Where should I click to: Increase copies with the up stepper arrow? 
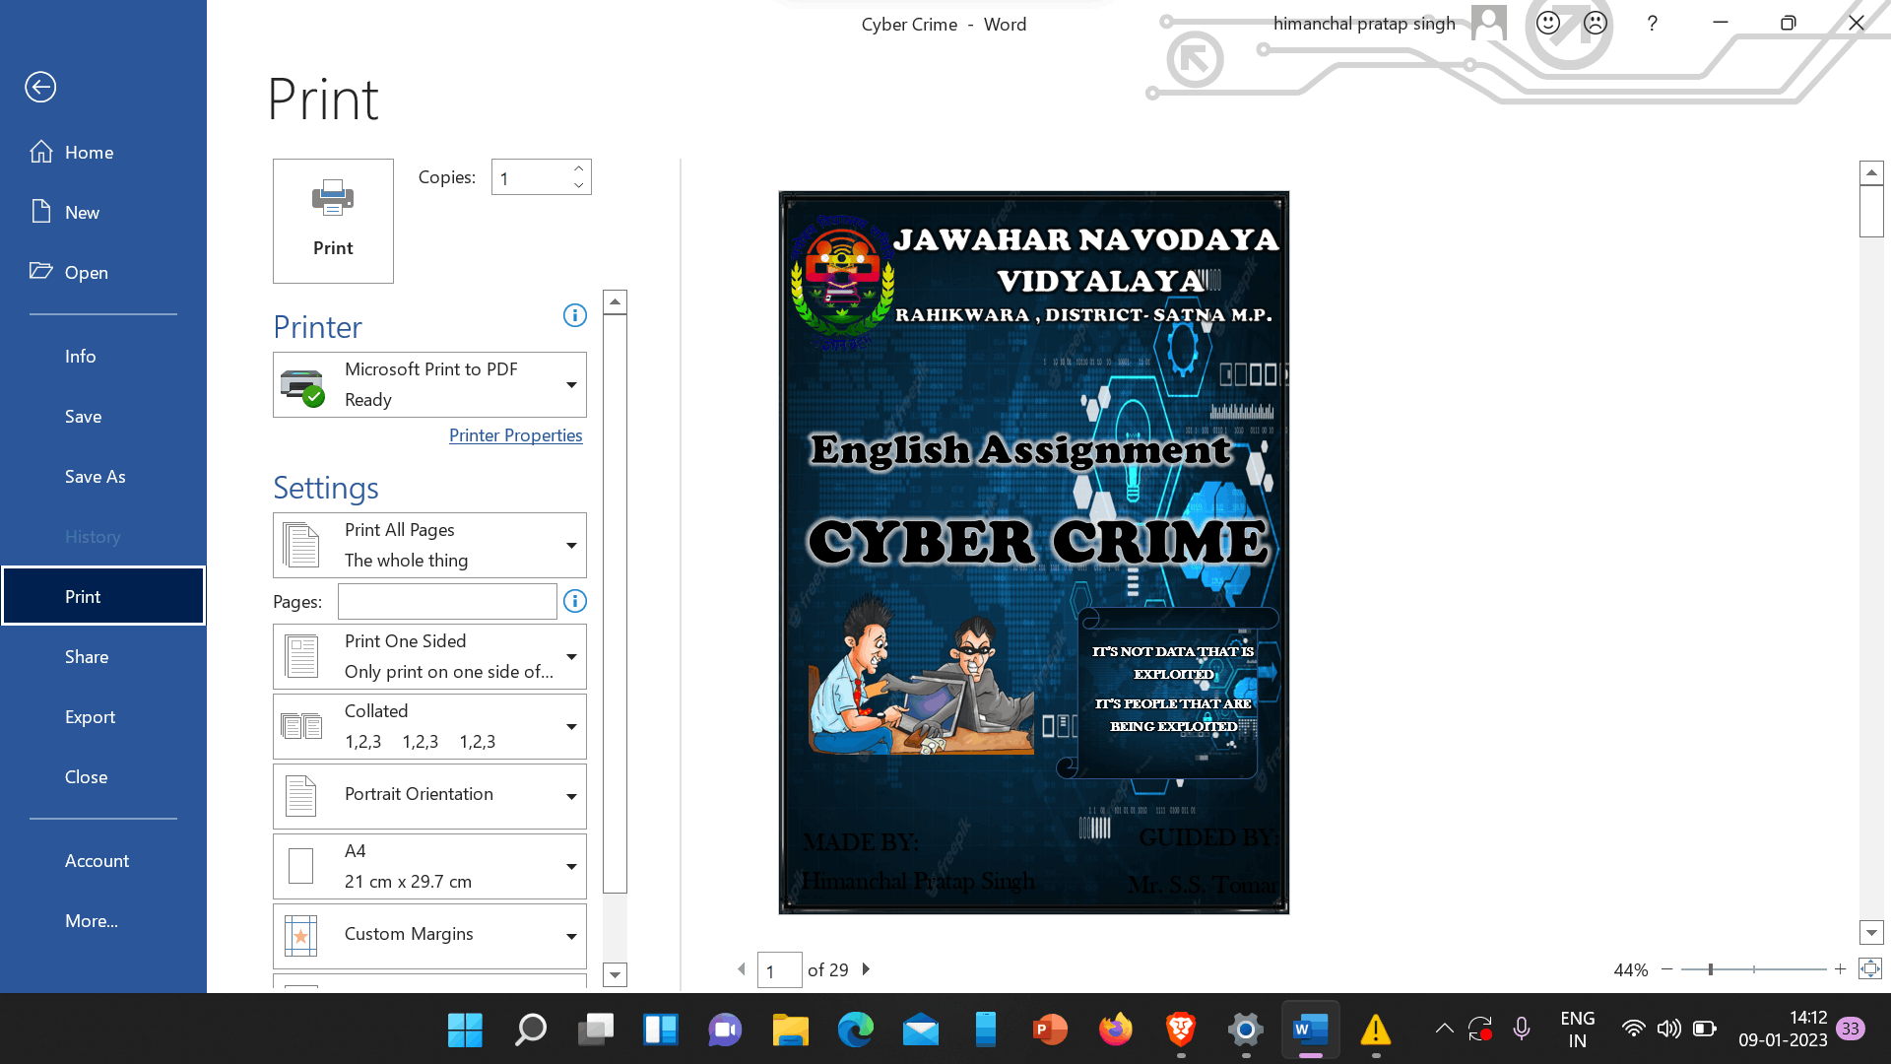[x=579, y=168]
